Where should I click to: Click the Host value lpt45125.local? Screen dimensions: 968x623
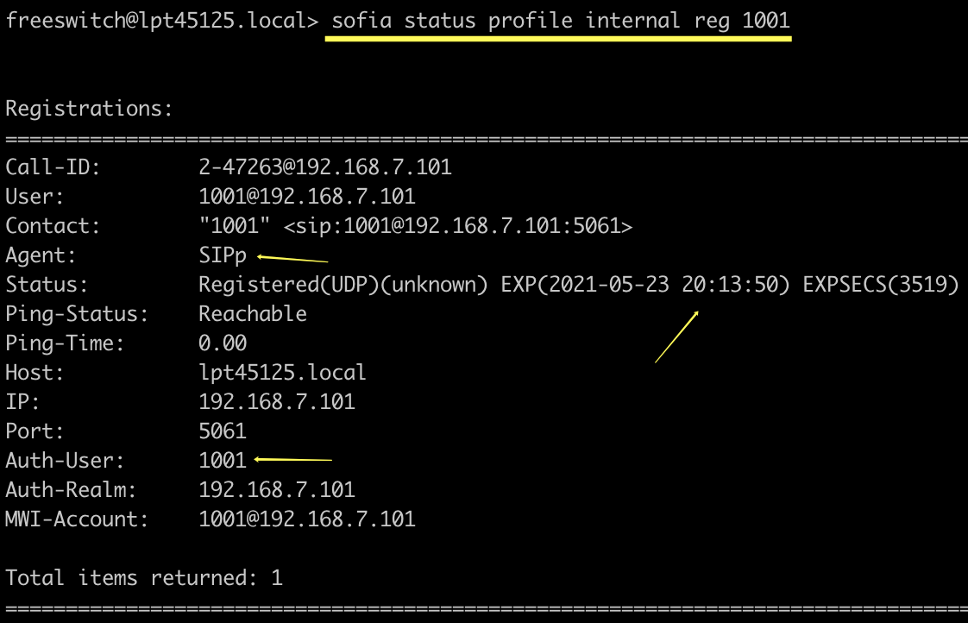point(282,373)
